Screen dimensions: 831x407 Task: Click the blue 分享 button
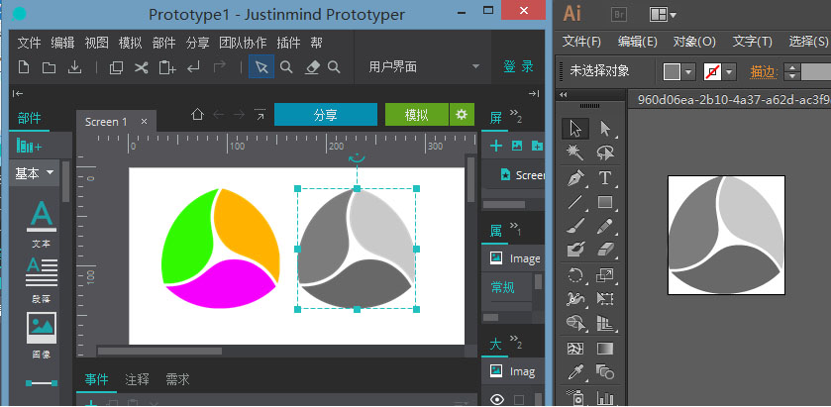326,115
